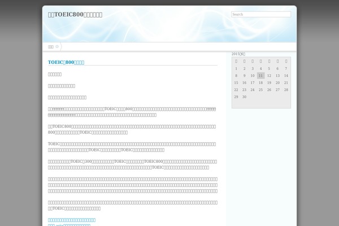The height and width of the screenshot is (226, 339).
Task: Open the site title containing TOEIC800
Action: pos(75,15)
